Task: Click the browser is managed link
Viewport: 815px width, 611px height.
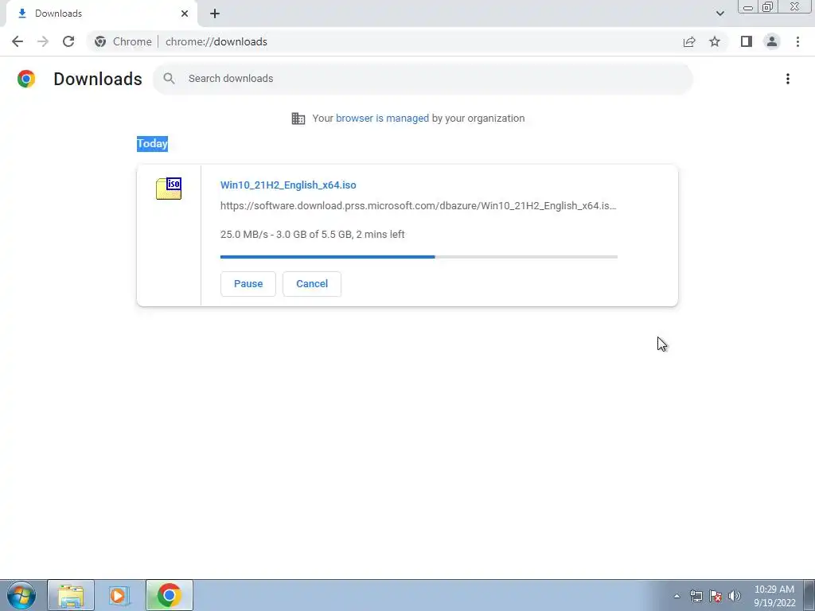Action: (382, 119)
